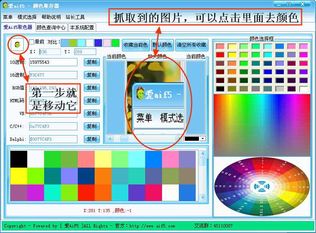Viewport: 316px width, 233px height.
Task: Click the 16进制 field F3C477
Action: (53, 75)
